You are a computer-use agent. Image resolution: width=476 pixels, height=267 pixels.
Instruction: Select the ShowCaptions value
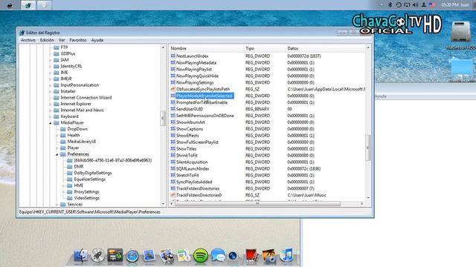coord(190,129)
